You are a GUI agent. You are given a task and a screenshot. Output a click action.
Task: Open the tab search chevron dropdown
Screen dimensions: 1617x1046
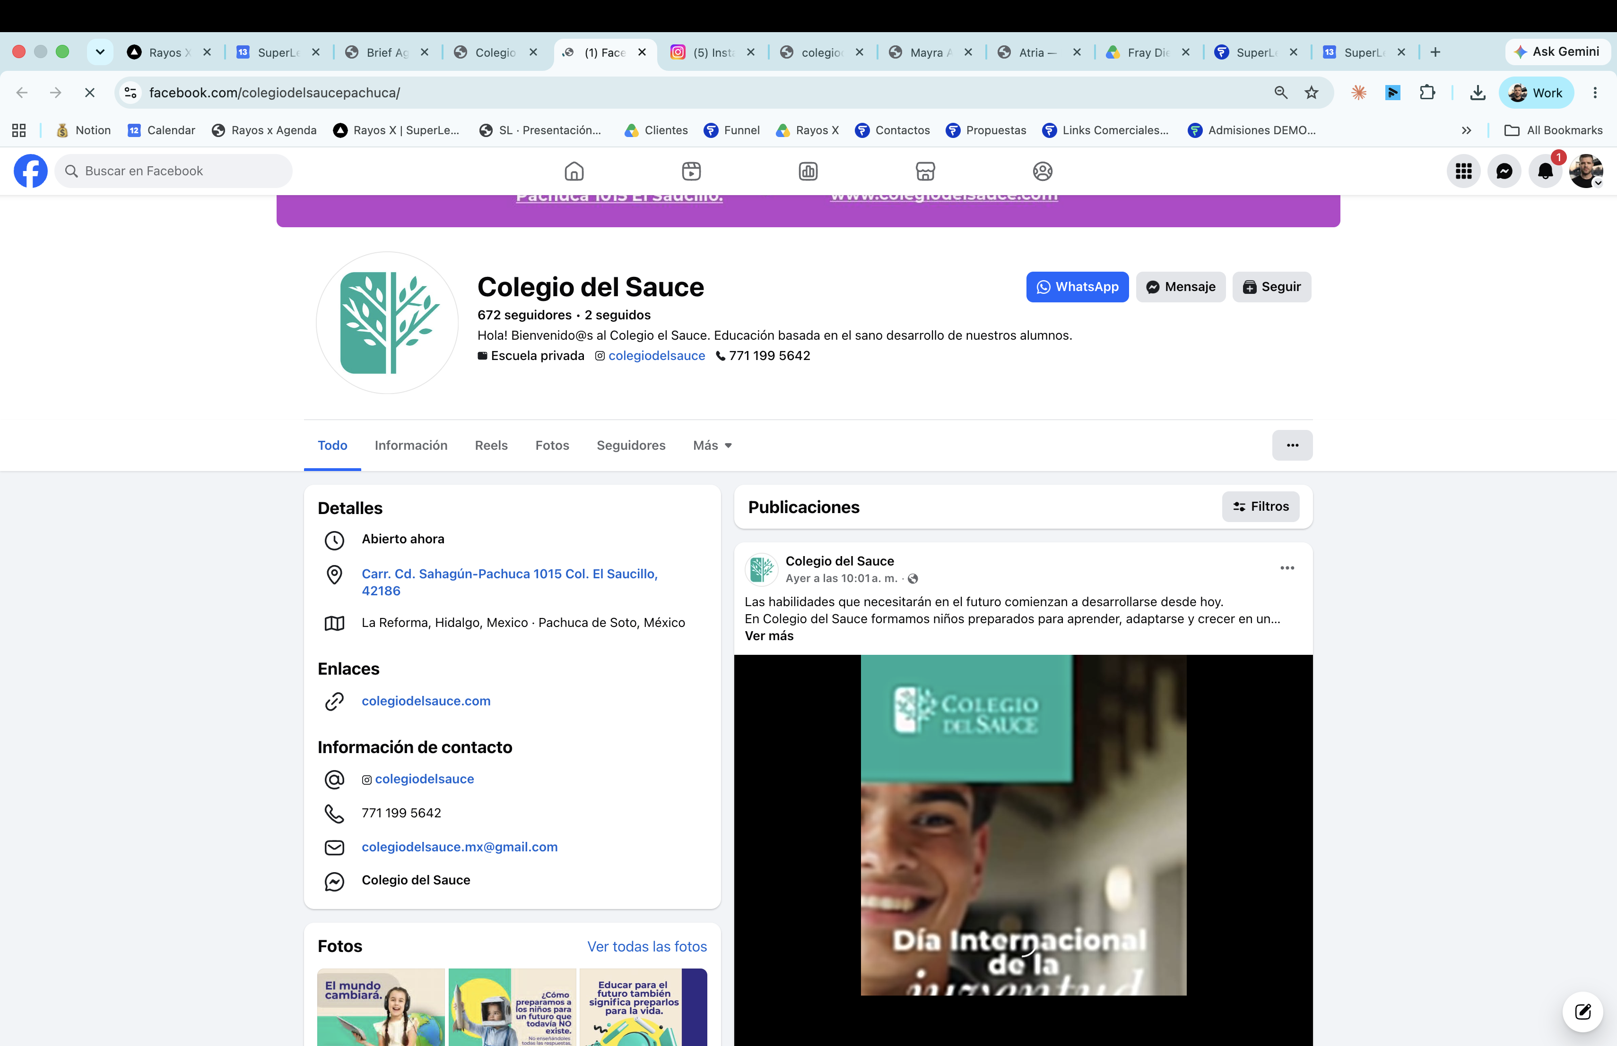(x=100, y=52)
